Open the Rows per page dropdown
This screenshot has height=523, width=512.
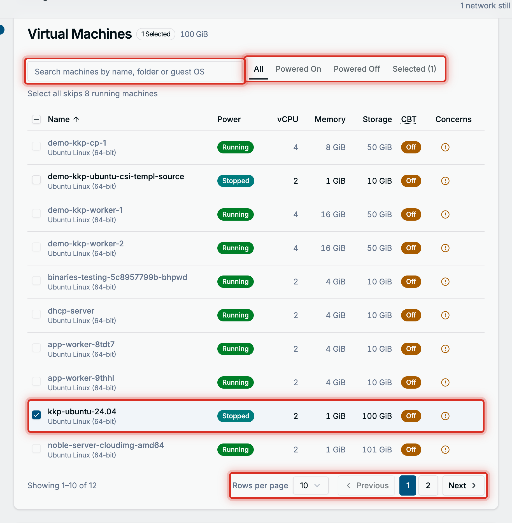[x=311, y=485]
